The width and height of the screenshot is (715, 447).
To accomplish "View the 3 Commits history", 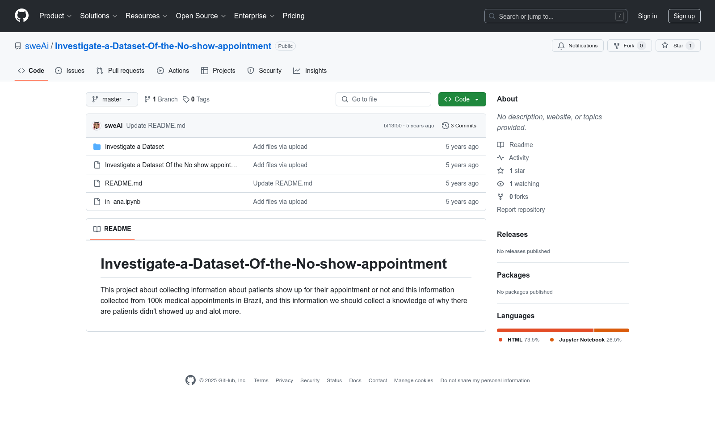I will [x=459, y=126].
